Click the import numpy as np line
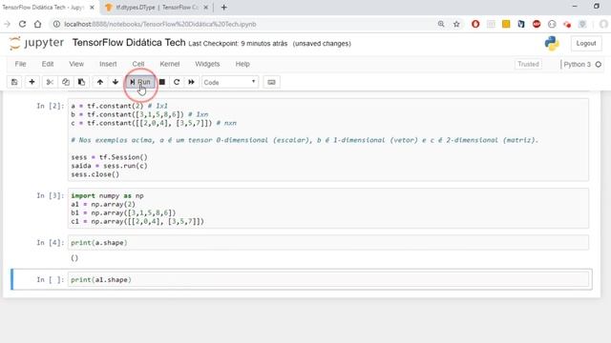The height and width of the screenshot is (343, 611). [x=107, y=195]
